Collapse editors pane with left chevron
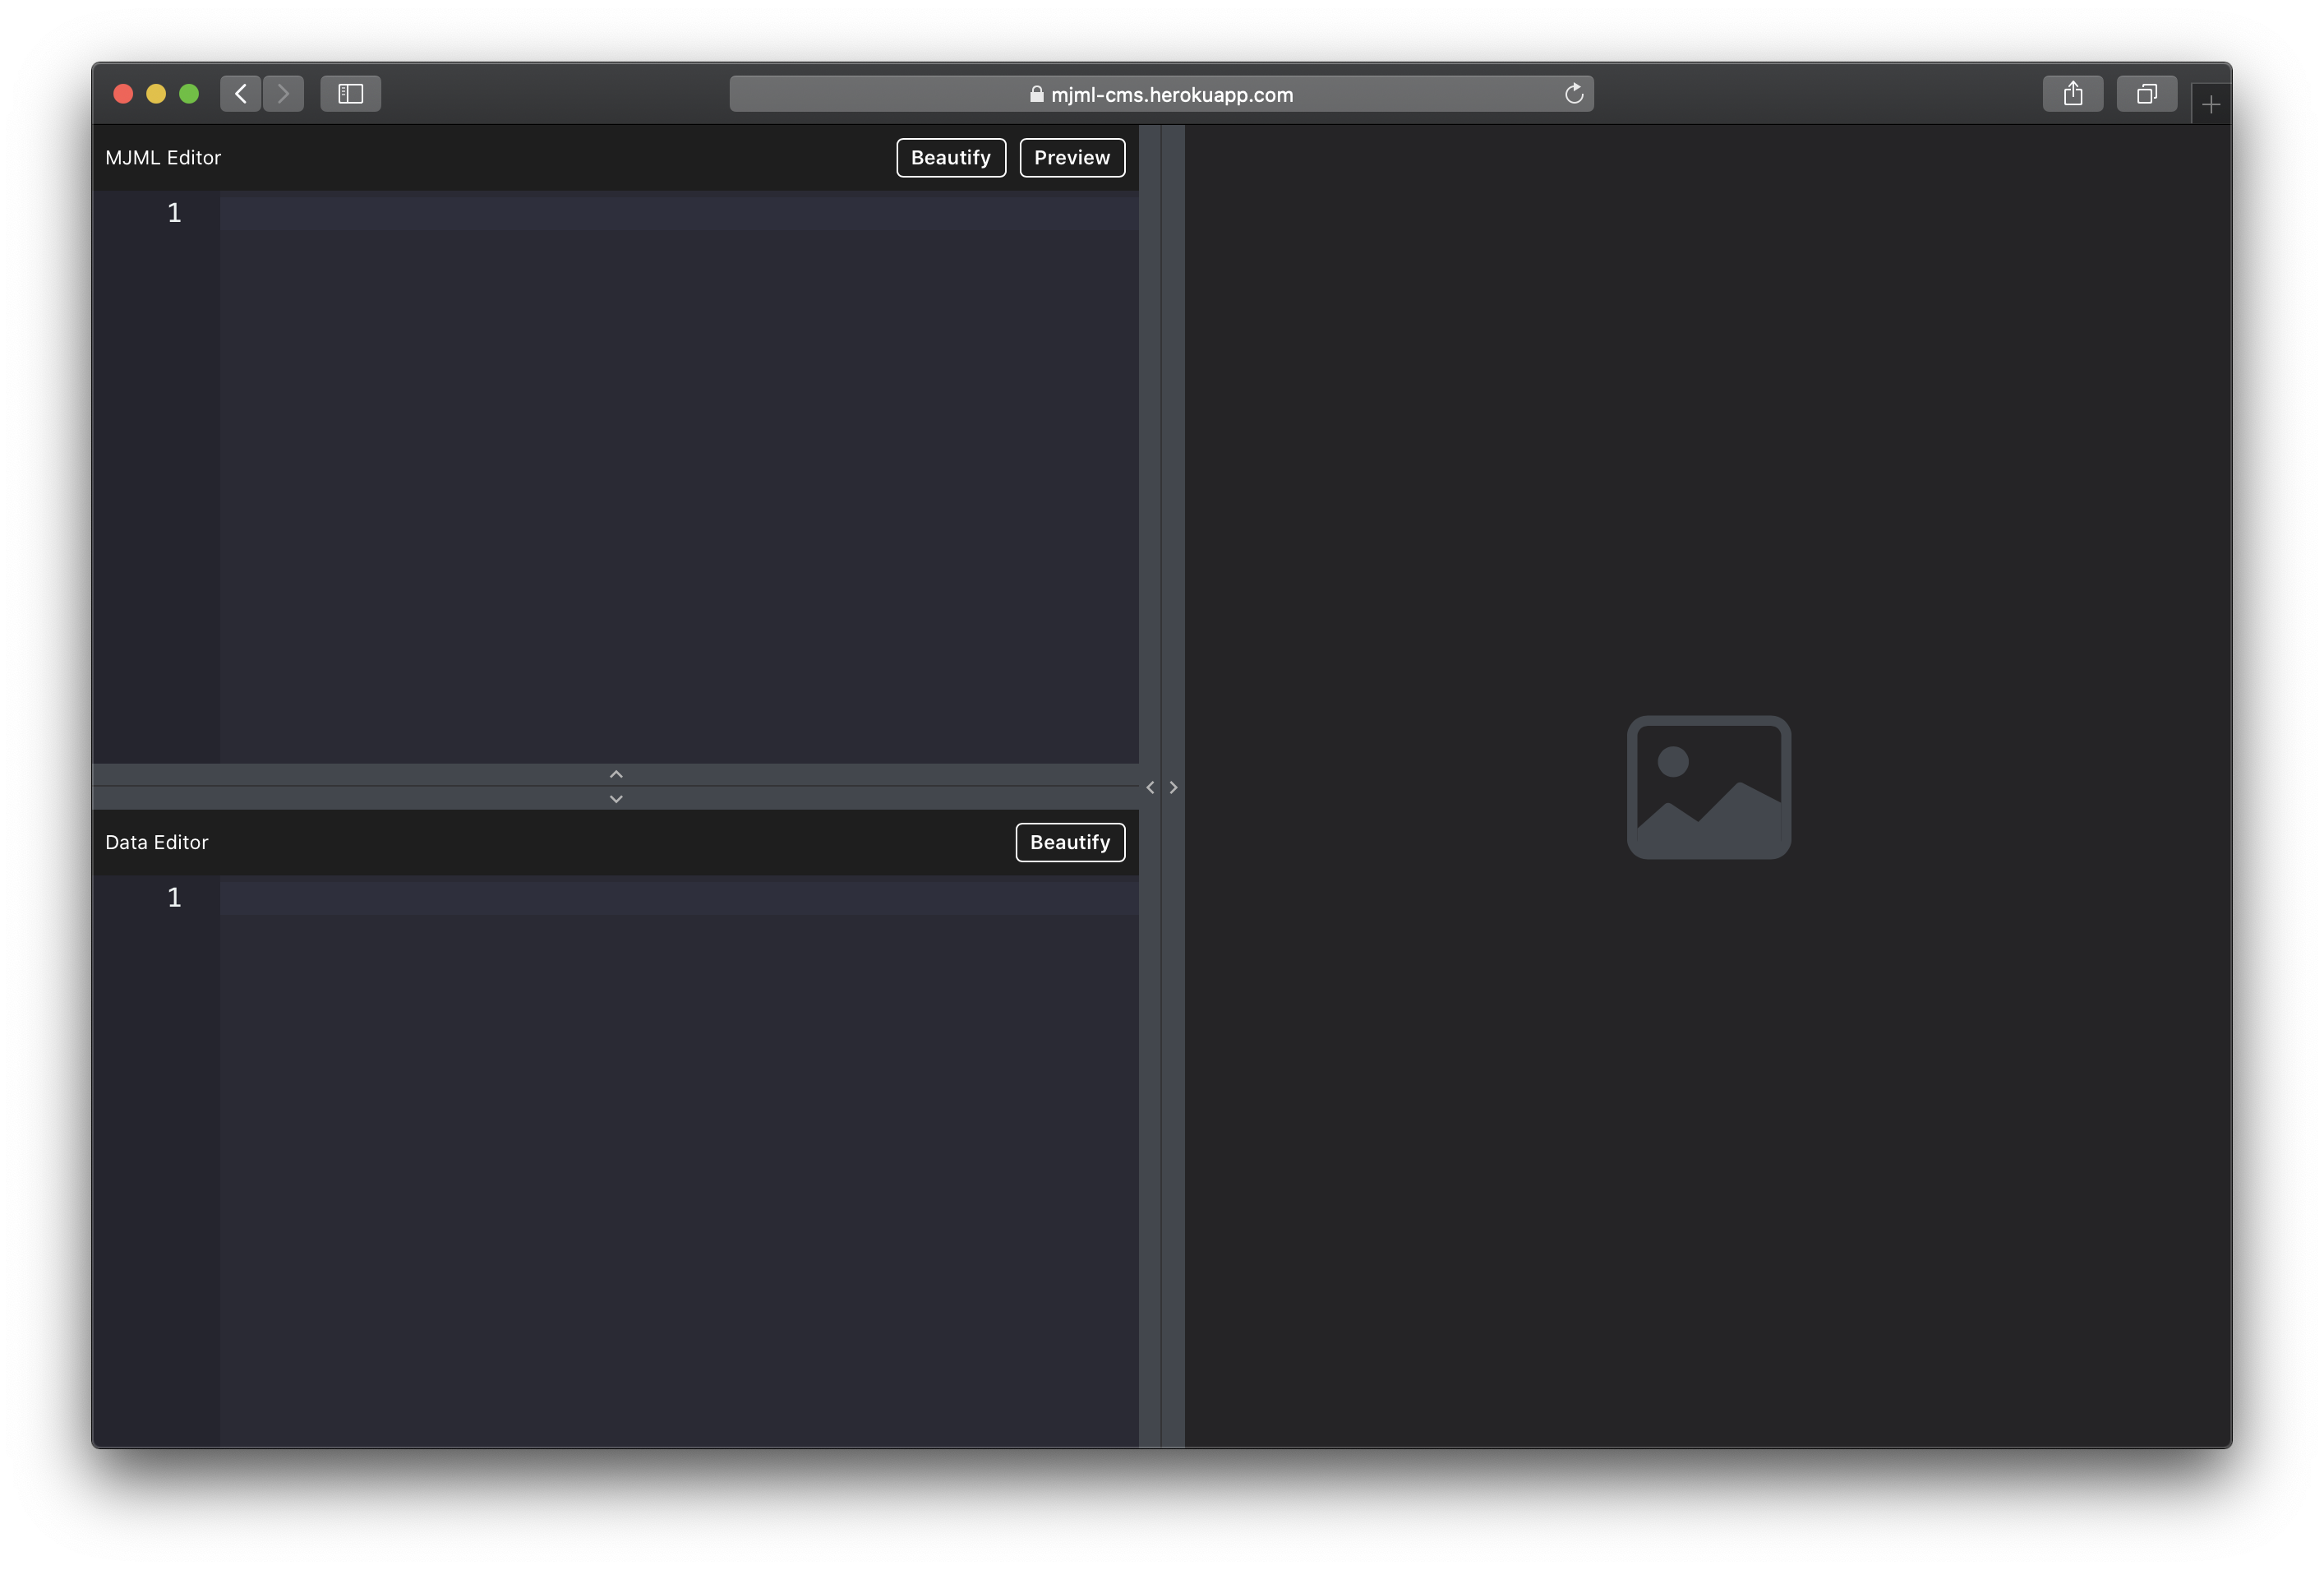2324x1570 pixels. tap(1150, 788)
